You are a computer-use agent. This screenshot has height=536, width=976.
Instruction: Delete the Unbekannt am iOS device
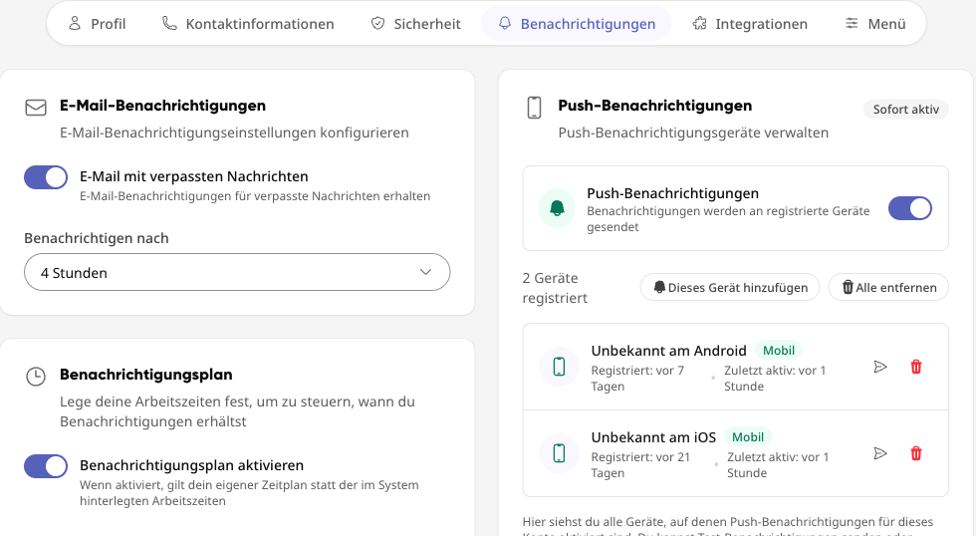tap(915, 453)
